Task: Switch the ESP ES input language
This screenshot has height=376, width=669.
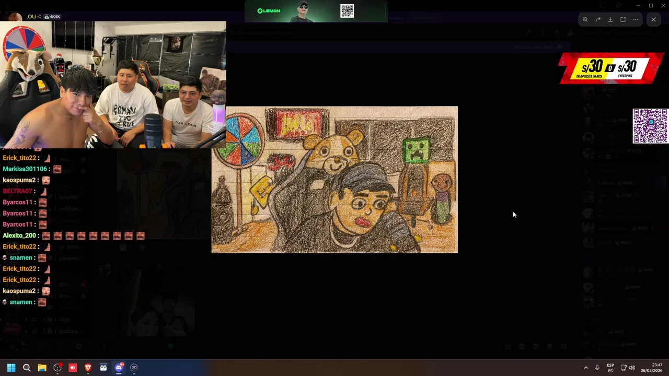Action: [x=610, y=368]
